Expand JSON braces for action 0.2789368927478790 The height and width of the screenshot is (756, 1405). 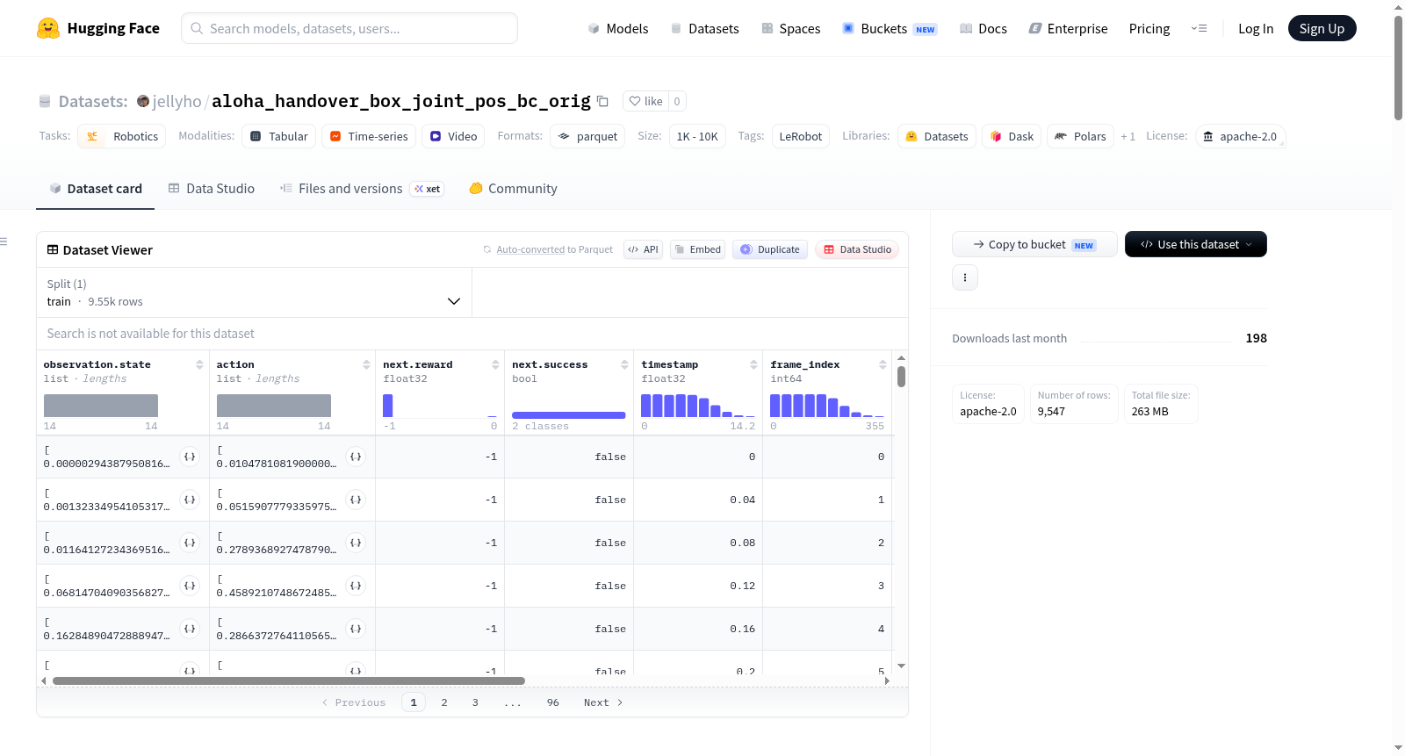point(356,543)
